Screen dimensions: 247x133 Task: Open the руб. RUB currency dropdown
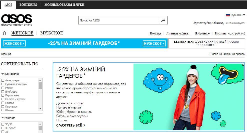point(238,15)
